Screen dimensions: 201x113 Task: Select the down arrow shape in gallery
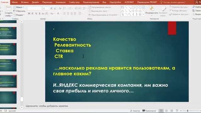click(137, 11)
